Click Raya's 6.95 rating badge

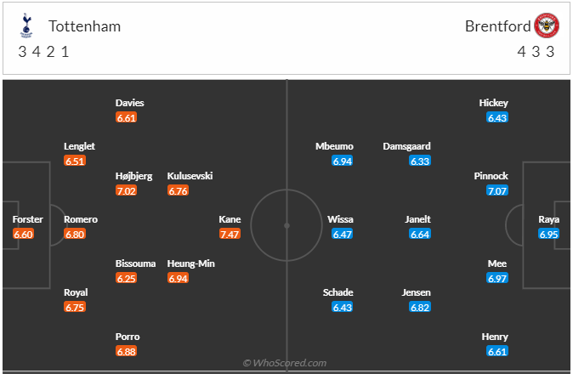tap(548, 234)
